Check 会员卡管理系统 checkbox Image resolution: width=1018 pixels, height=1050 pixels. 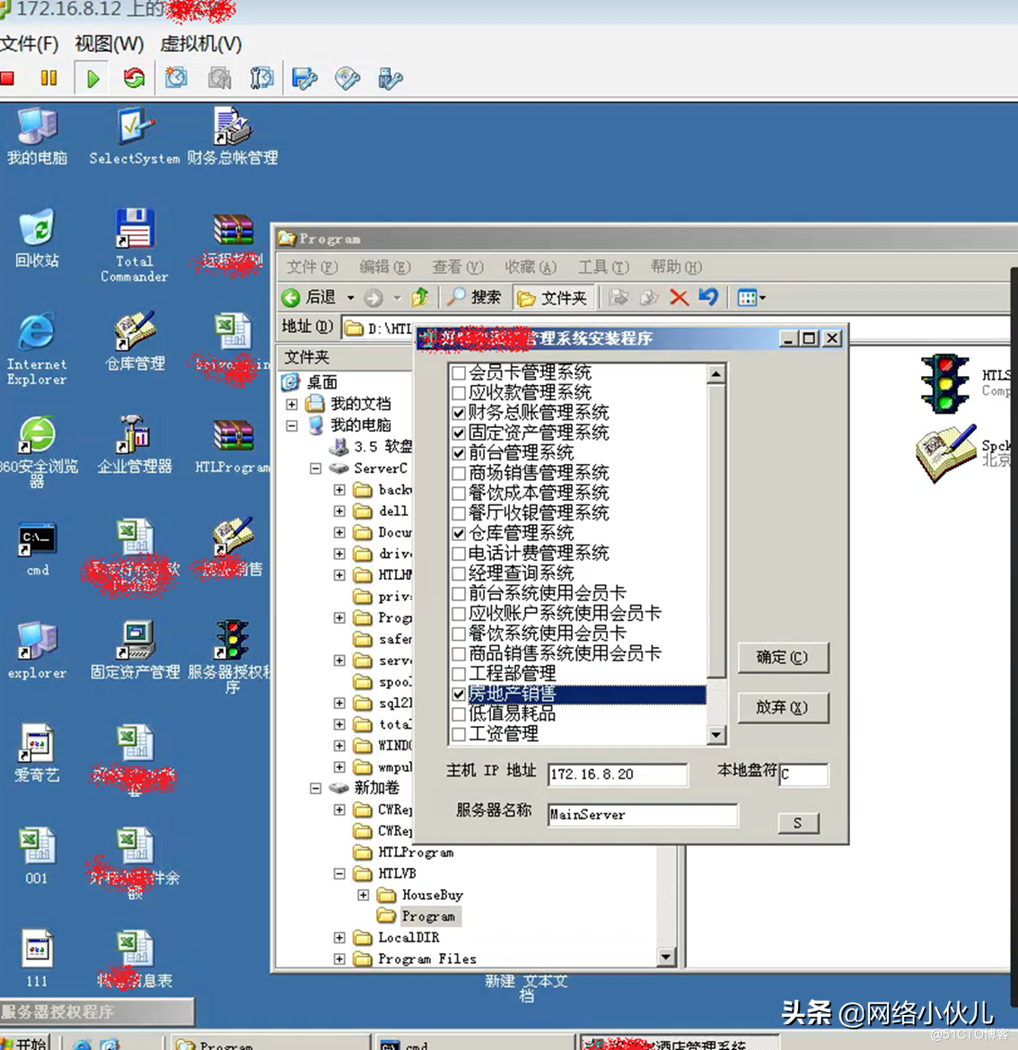click(459, 372)
